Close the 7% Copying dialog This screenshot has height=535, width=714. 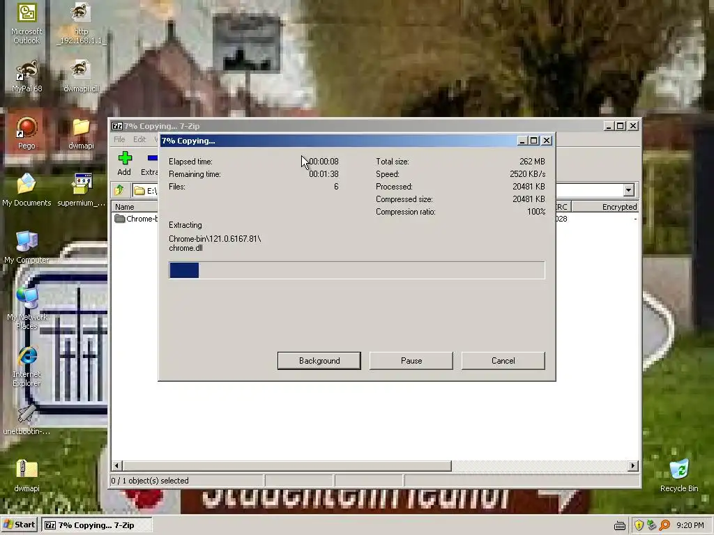click(x=547, y=141)
